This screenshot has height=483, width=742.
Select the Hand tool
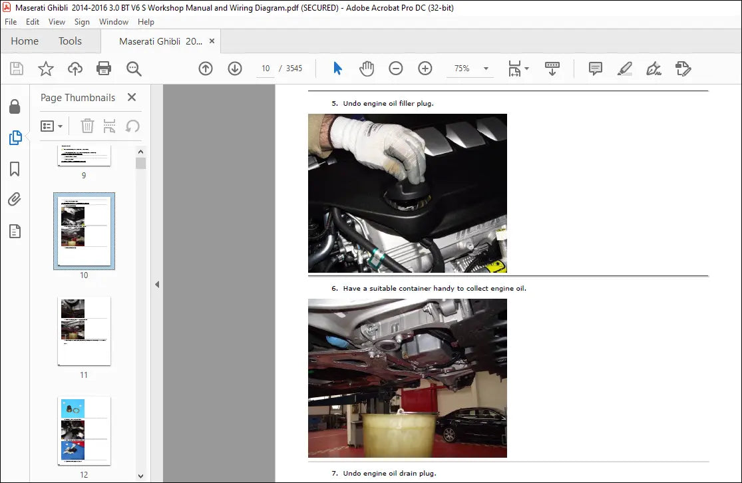[367, 68]
